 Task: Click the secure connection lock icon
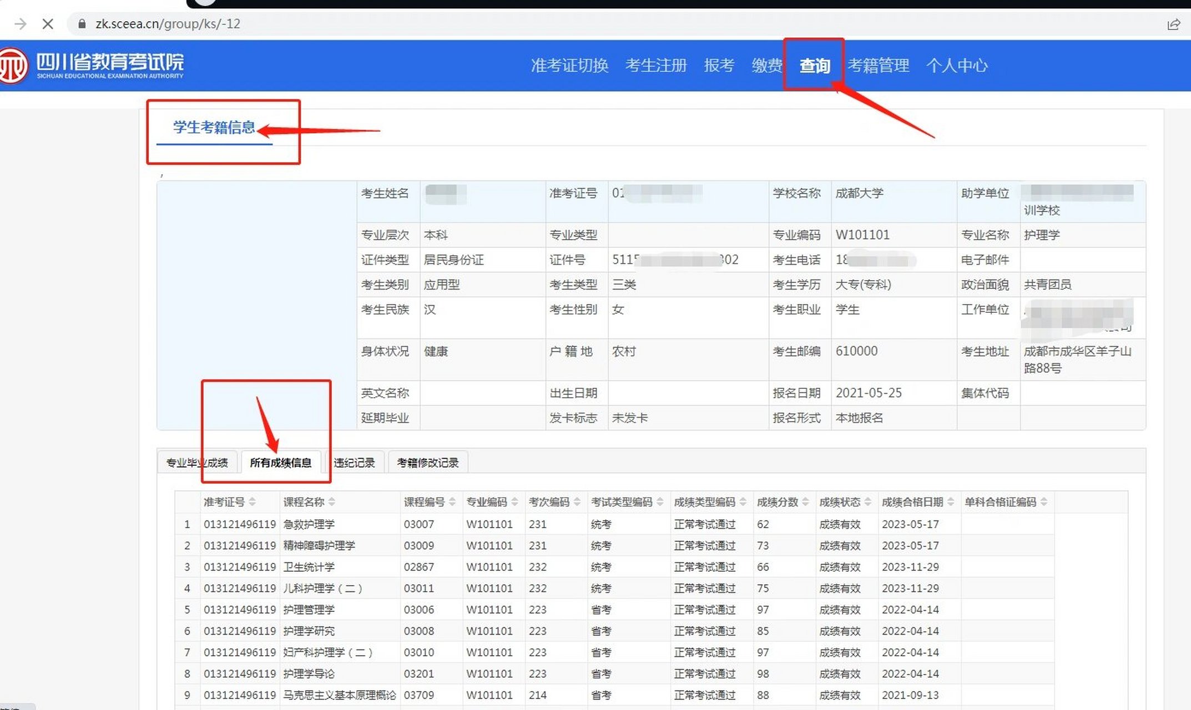coord(81,24)
